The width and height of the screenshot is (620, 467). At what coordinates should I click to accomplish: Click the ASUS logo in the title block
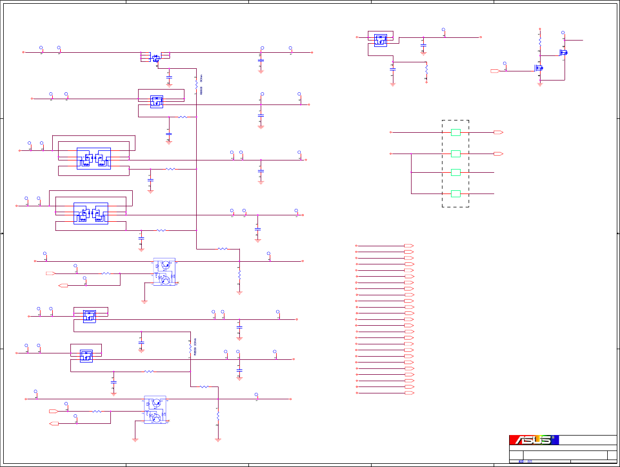[x=534, y=440]
